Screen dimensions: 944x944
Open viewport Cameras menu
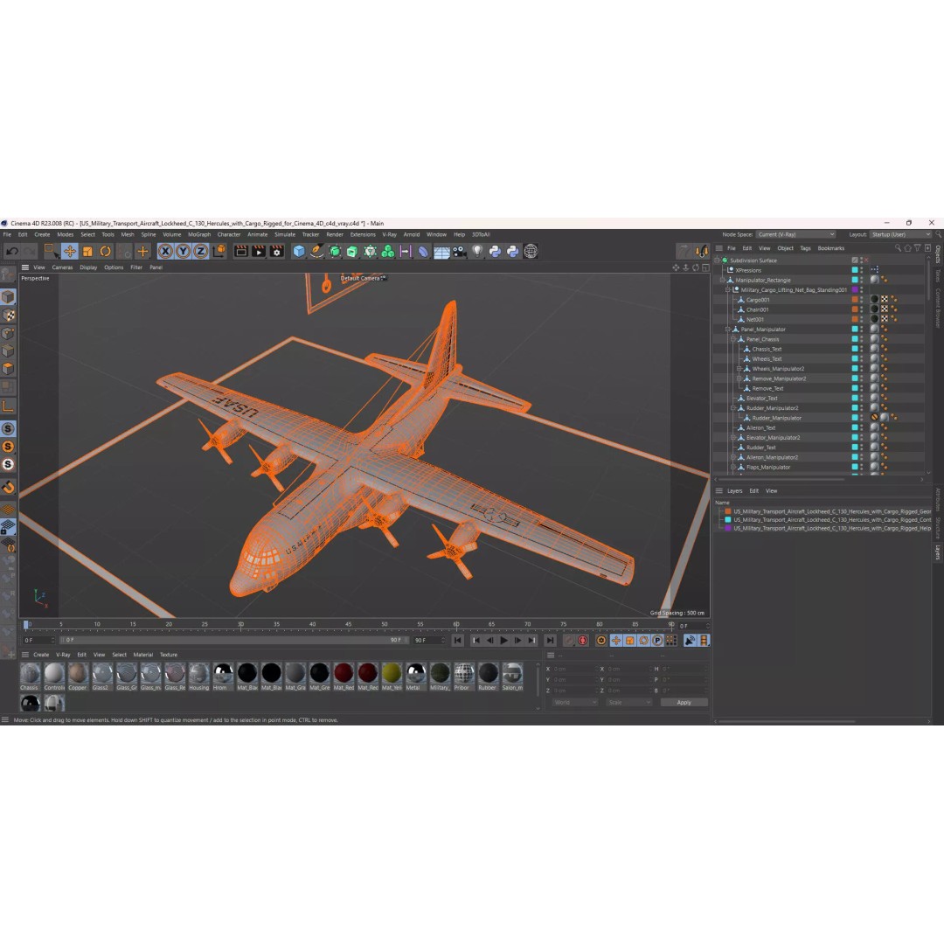click(62, 267)
